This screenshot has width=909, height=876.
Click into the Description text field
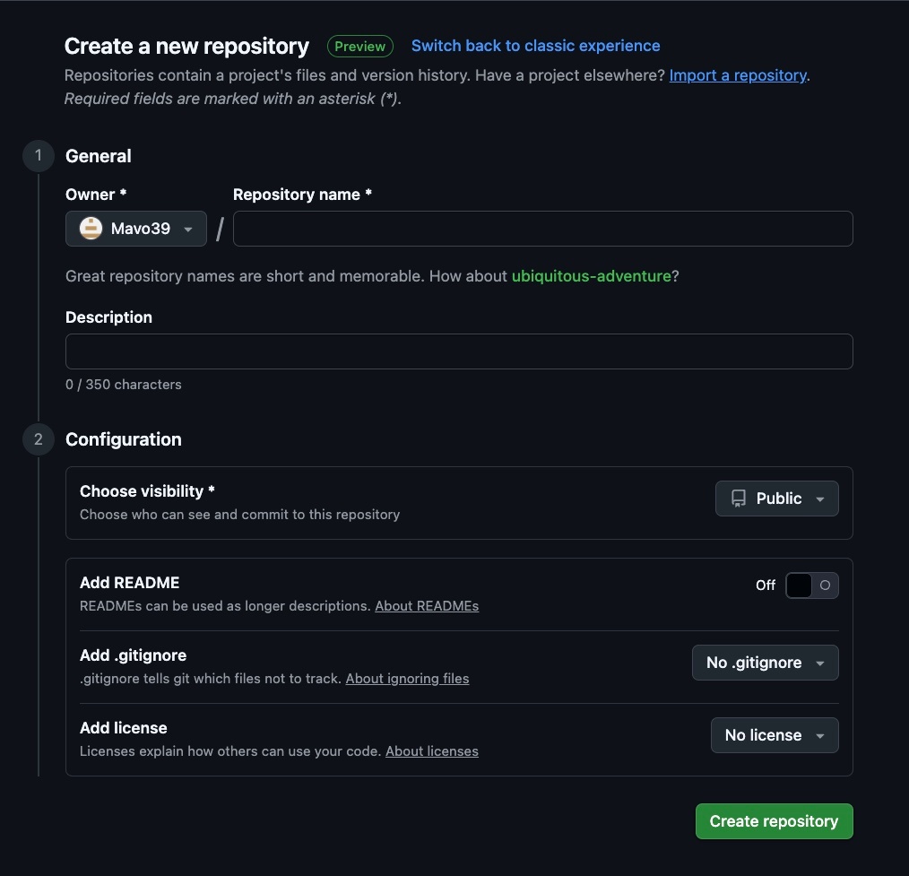[x=459, y=351]
